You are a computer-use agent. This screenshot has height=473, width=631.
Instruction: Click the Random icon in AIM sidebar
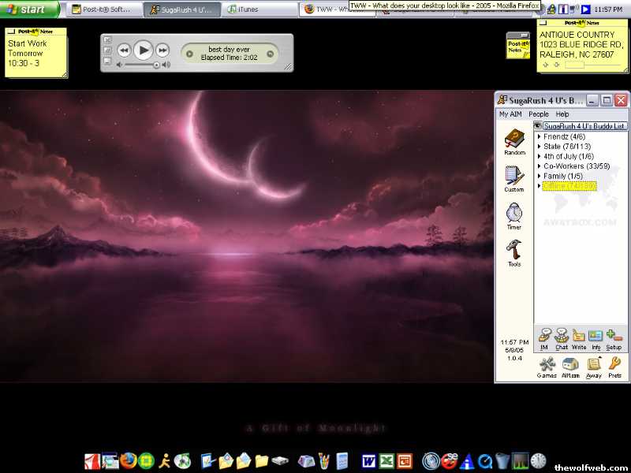[514, 140]
